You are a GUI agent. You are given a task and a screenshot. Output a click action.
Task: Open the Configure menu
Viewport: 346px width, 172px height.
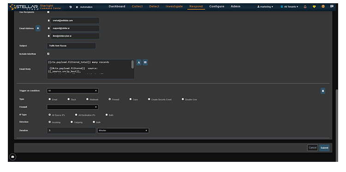point(217,6)
